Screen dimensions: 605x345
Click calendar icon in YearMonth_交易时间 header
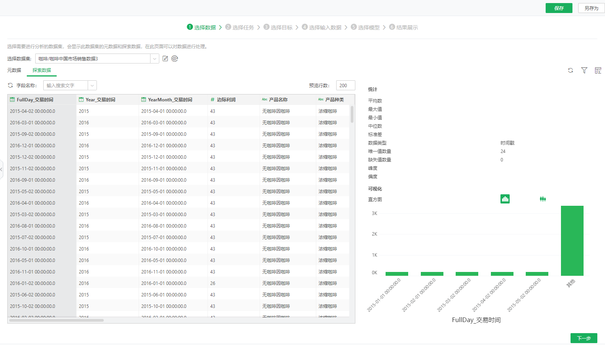(144, 99)
